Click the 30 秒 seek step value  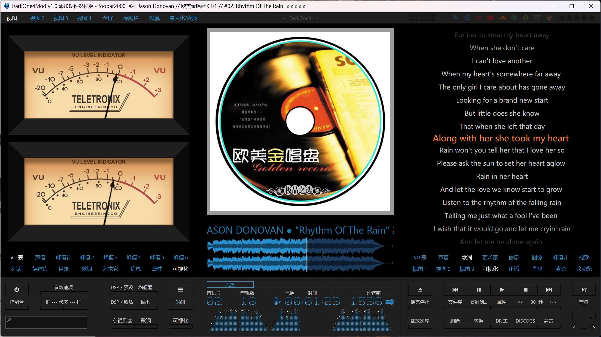[x=536, y=302]
